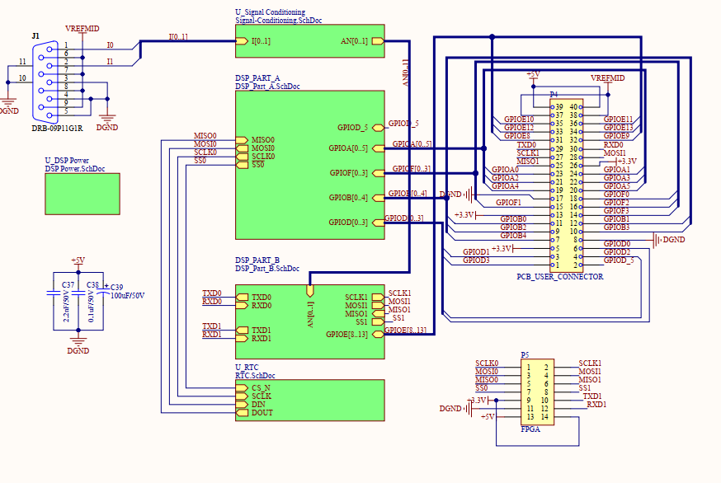Select the C39 100uF/50V capacitor
The image size is (721, 483).
103,291
